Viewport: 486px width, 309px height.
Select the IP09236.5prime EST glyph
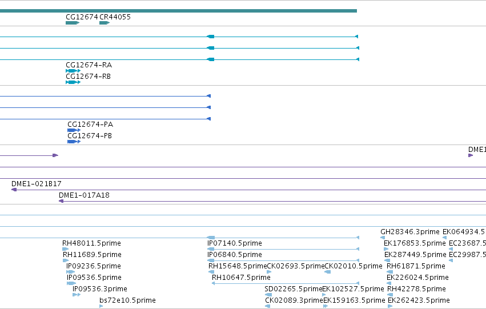71,272
